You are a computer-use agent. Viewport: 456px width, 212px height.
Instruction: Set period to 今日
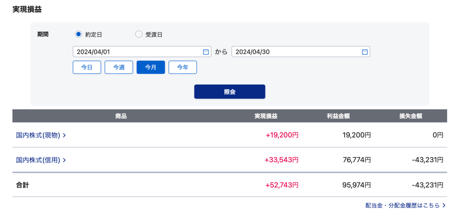87,68
